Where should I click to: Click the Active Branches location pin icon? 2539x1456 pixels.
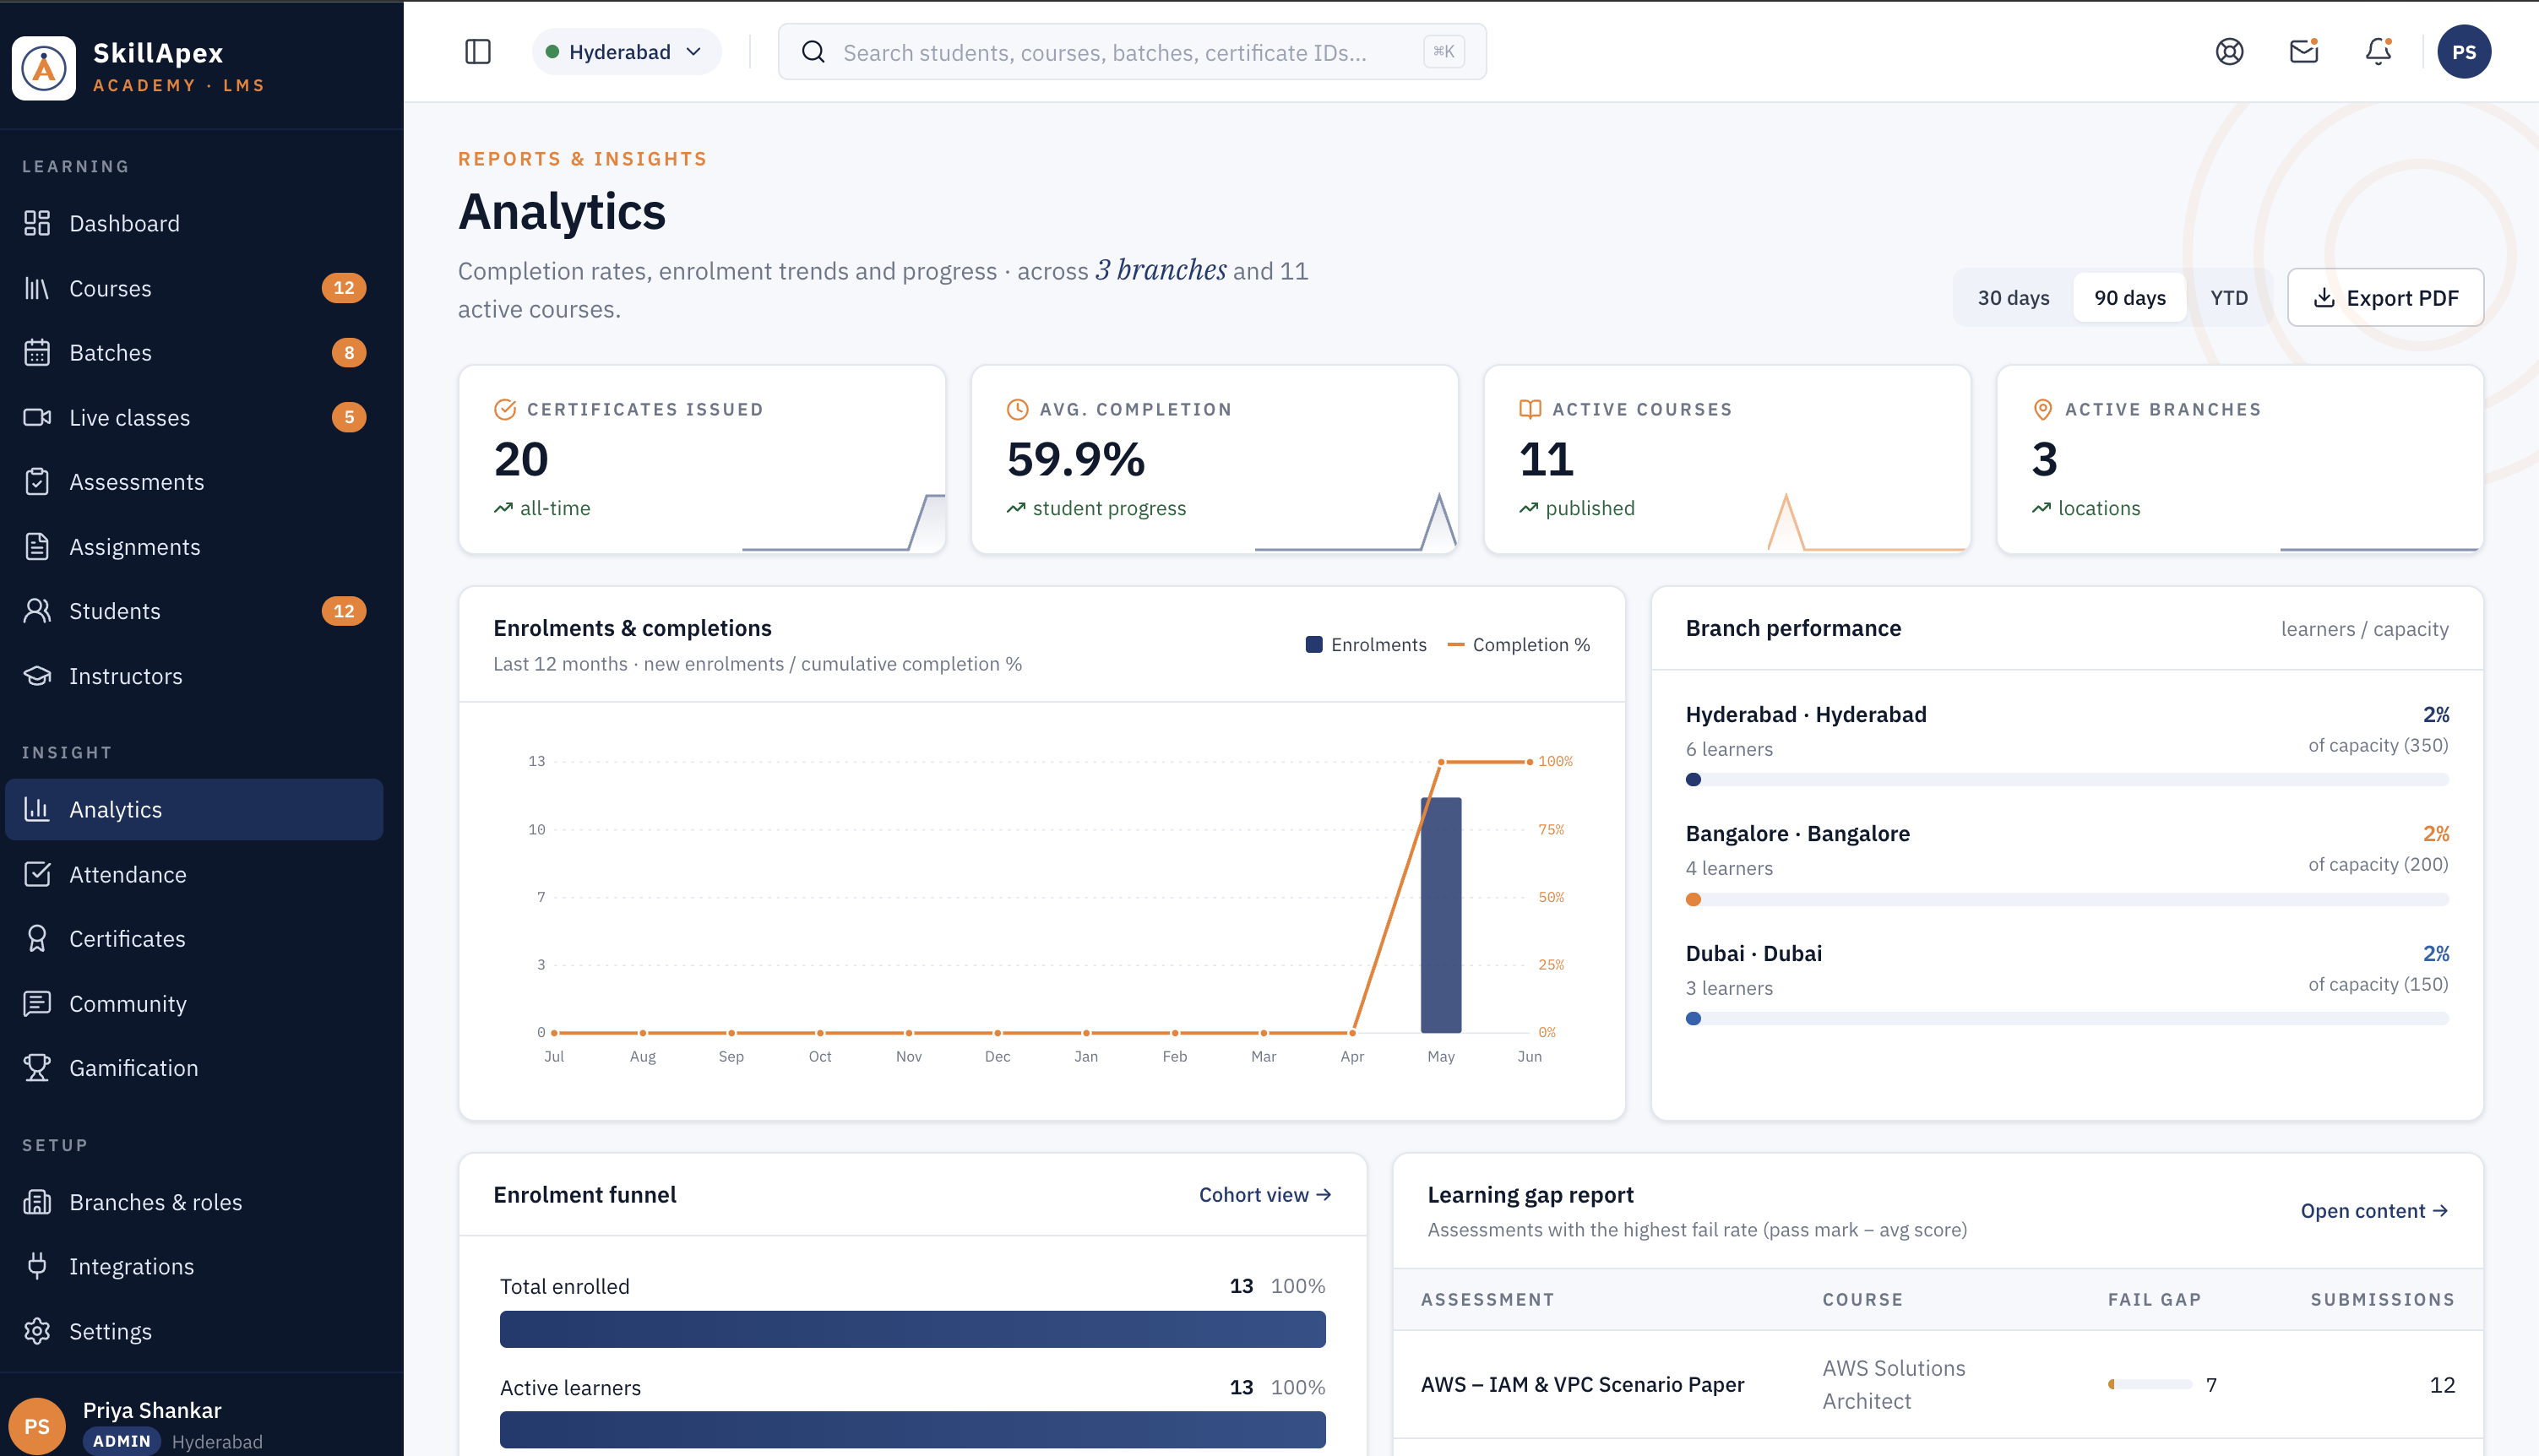tap(2043, 409)
